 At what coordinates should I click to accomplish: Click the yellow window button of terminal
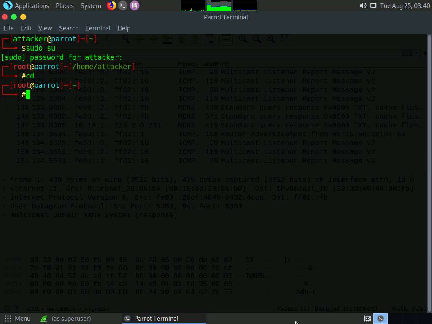point(23,17)
